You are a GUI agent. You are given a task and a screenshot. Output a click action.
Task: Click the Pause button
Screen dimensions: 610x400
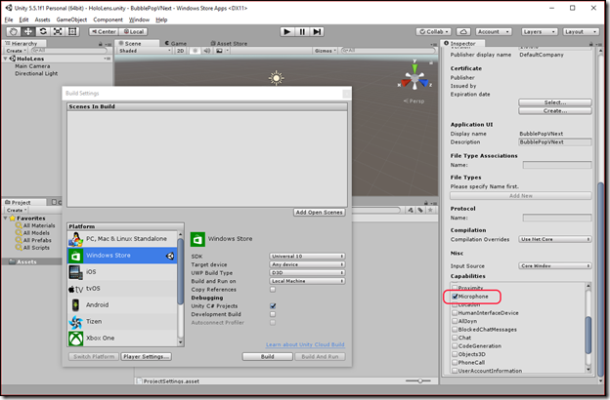[302, 32]
